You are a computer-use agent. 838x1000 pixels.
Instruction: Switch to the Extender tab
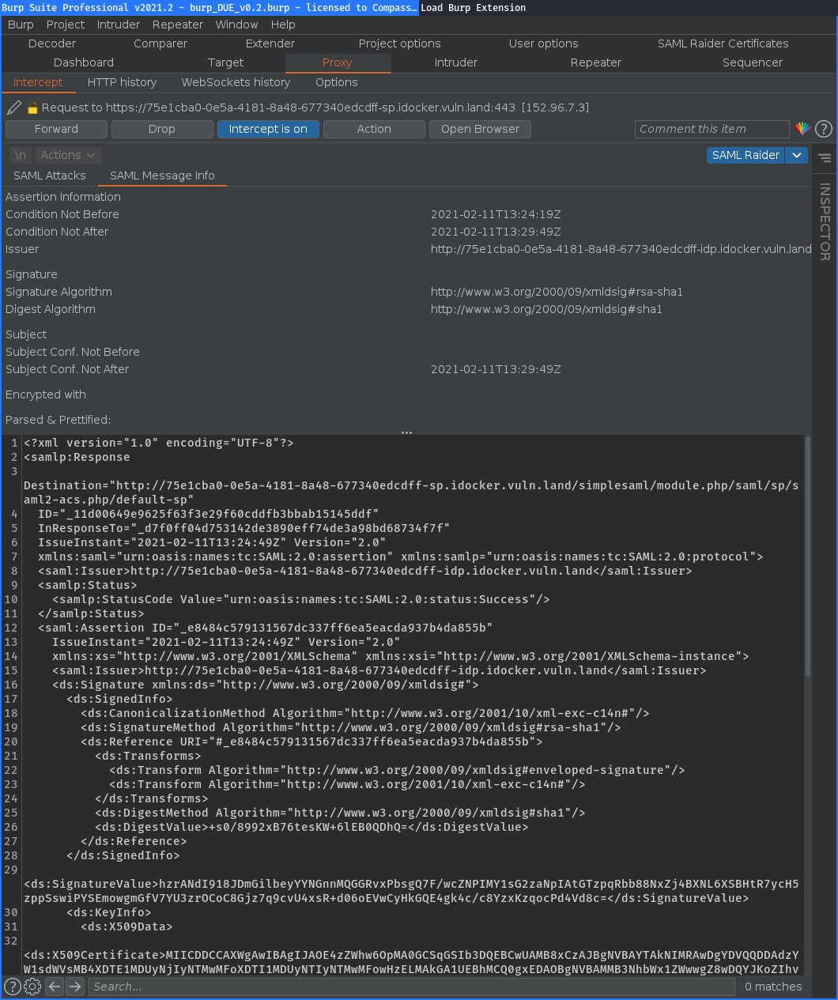(270, 43)
